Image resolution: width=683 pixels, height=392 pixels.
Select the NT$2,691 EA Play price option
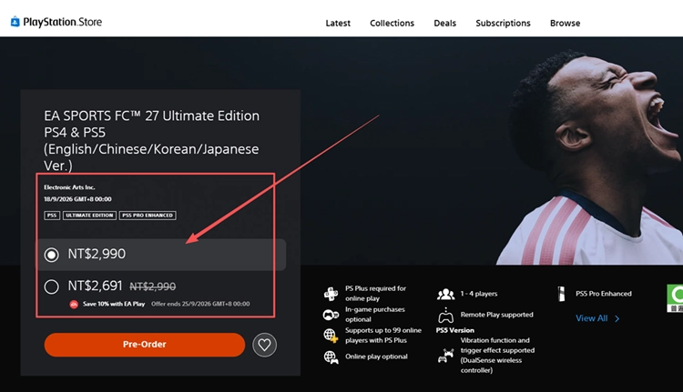pos(51,286)
